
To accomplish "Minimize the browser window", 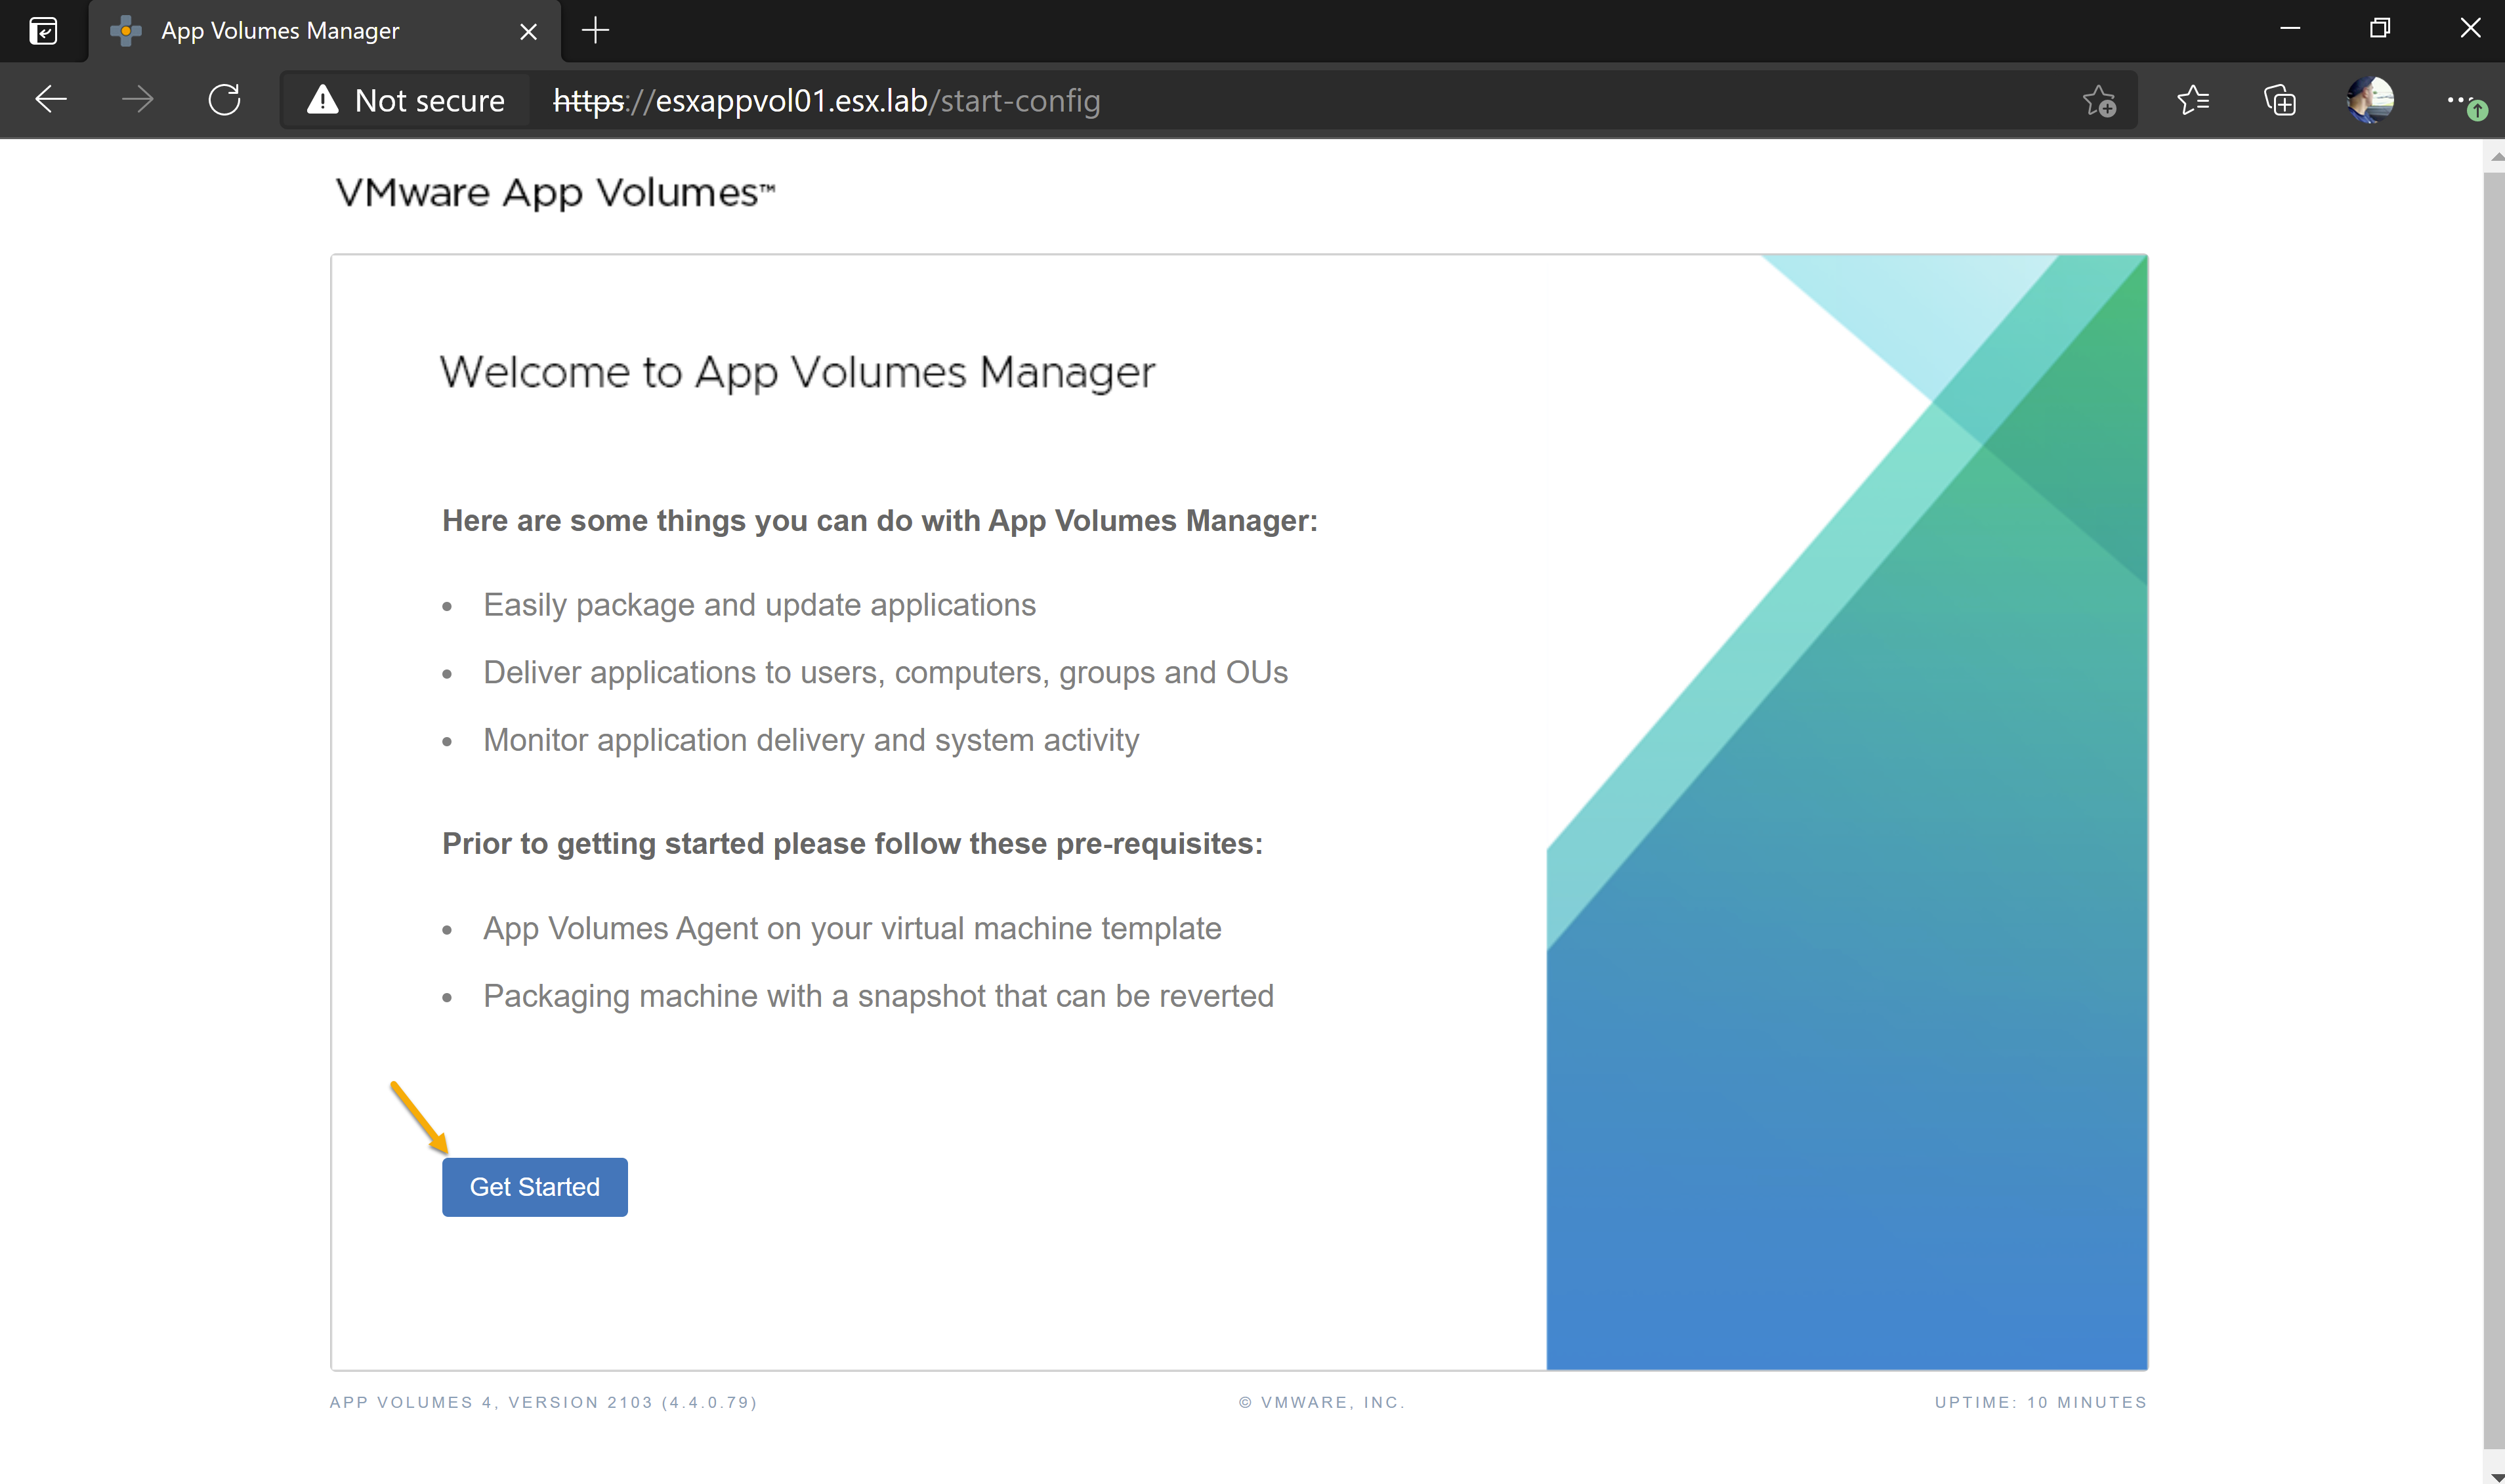I will [2290, 29].
